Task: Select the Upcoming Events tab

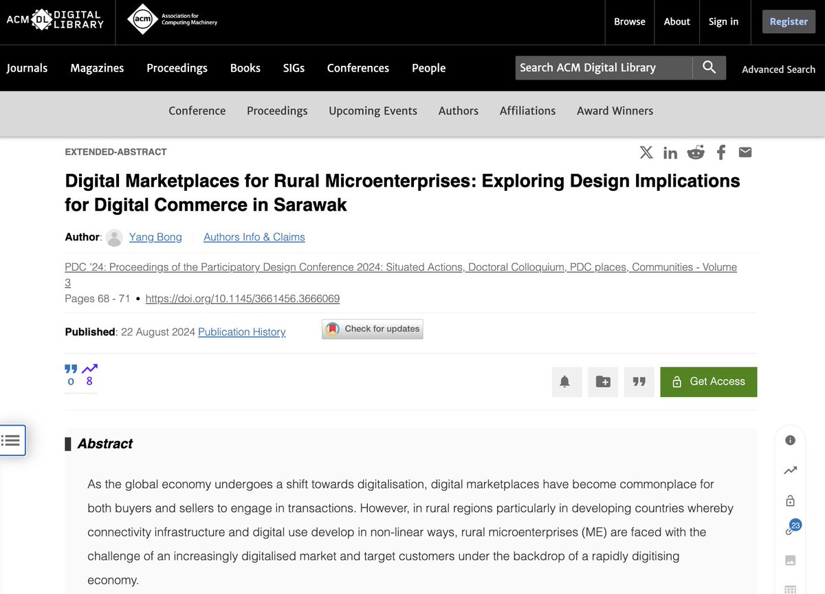Action: [373, 111]
